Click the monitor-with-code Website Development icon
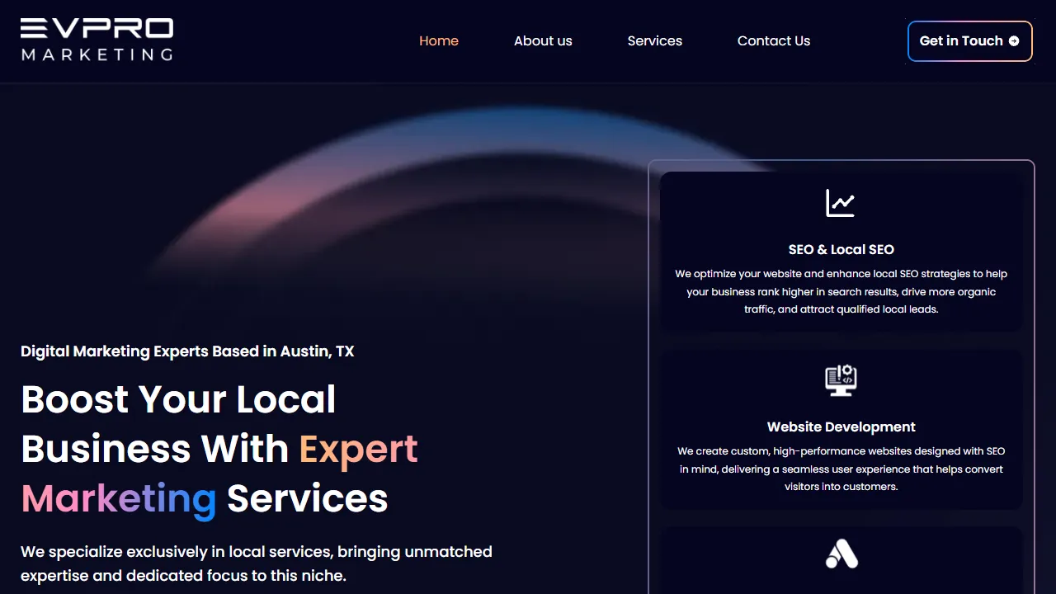 (x=841, y=380)
